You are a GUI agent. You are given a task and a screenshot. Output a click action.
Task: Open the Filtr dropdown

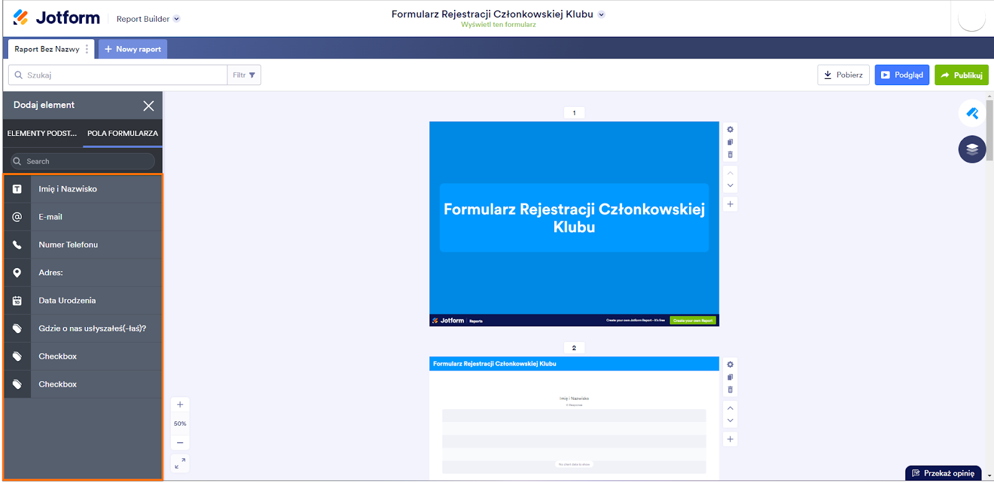(x=244, y=75)
